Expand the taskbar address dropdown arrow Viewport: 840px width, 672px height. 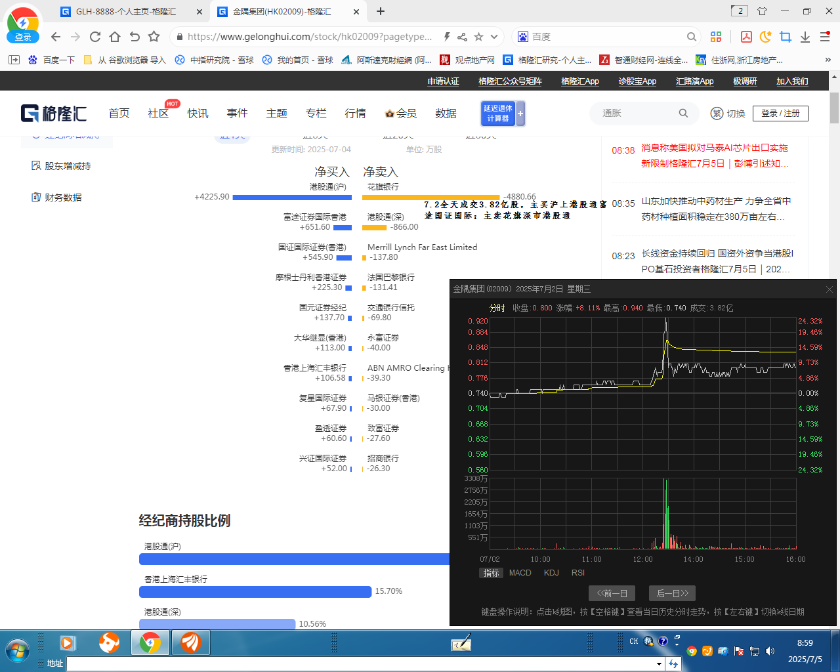(660, 663)
